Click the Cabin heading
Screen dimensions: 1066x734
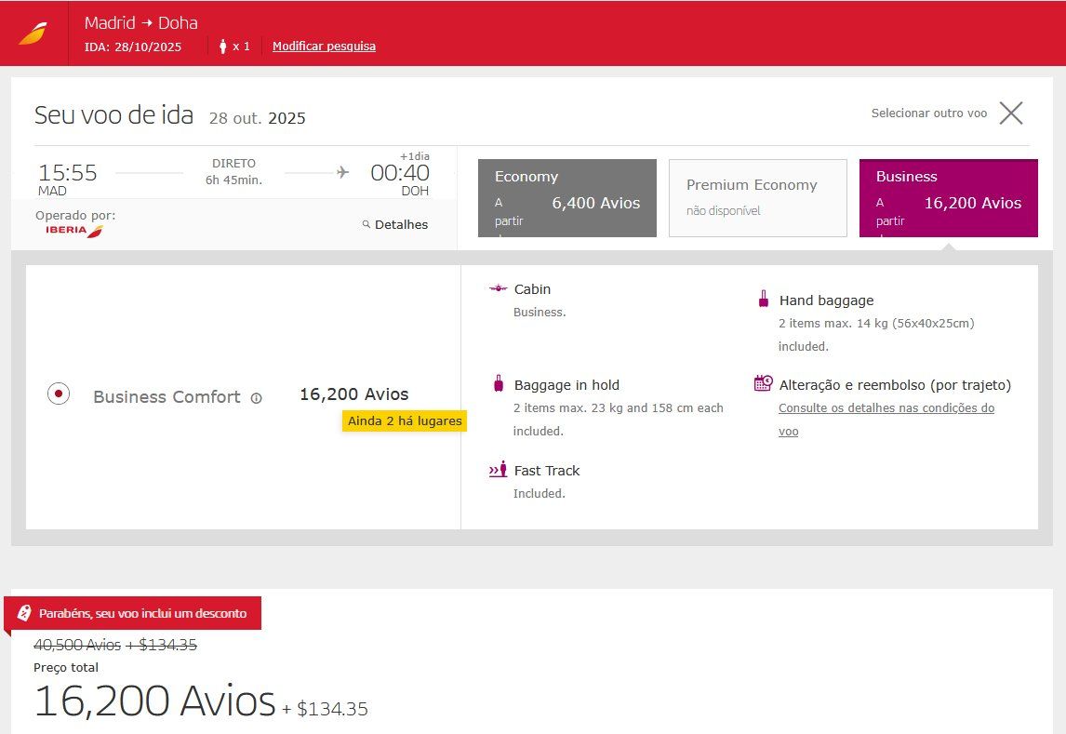532,288
